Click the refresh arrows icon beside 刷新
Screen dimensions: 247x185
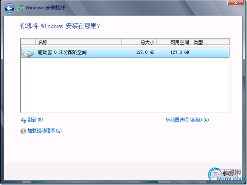(x=23, y=120)
